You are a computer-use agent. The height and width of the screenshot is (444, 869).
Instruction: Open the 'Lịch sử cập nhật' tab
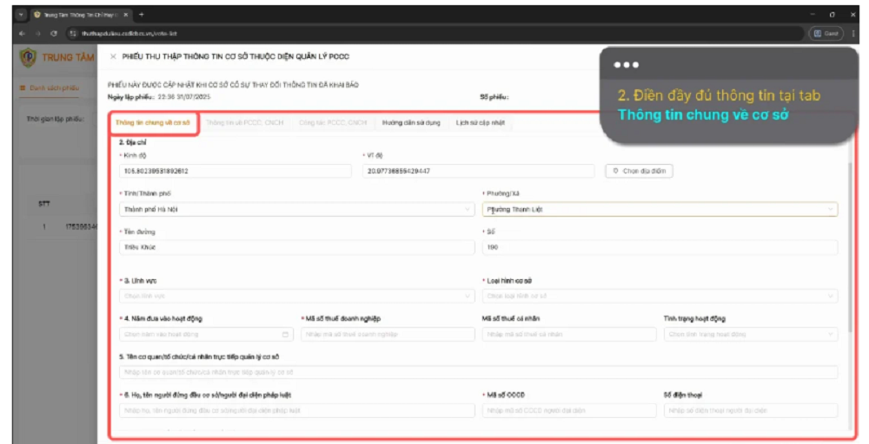[480, 123]
